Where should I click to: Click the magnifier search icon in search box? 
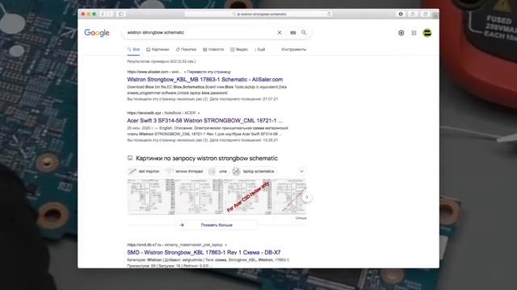pyautogui.click(x=304, y=32)
